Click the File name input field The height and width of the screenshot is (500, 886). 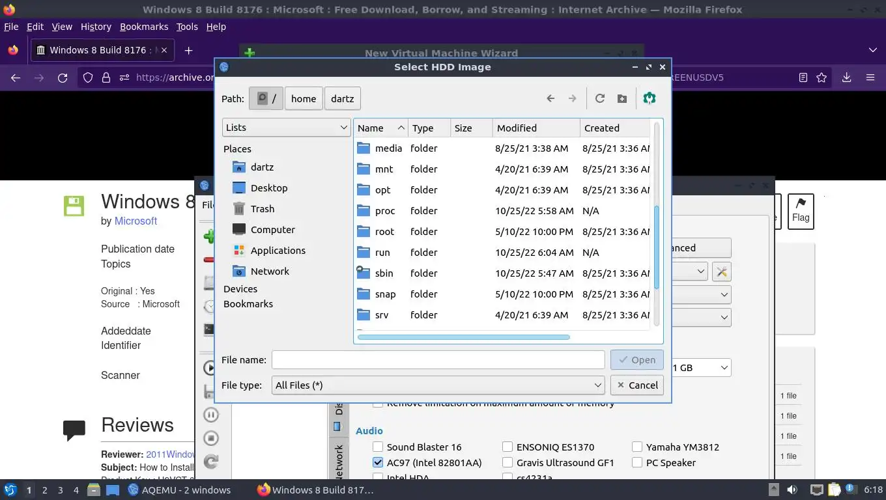coord(438,360)
